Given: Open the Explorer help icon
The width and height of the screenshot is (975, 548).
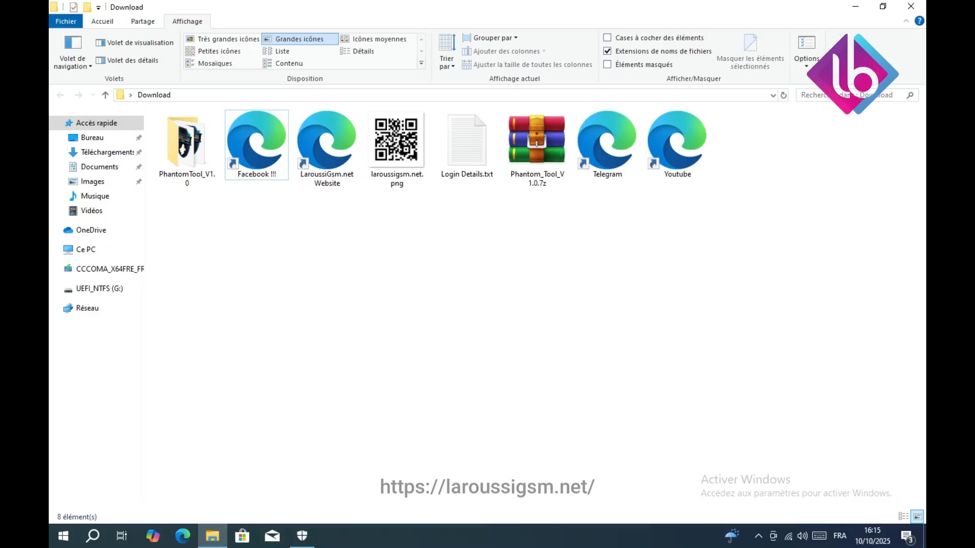Looking at the screenshot, I should 919,21.
